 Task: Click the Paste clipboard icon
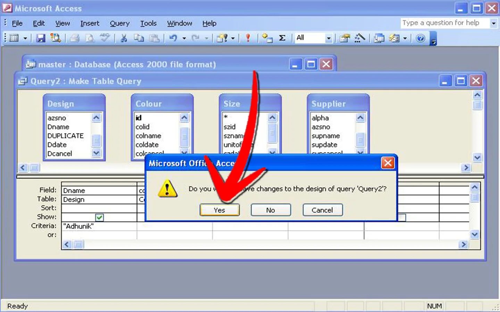(x=154, y=38)
